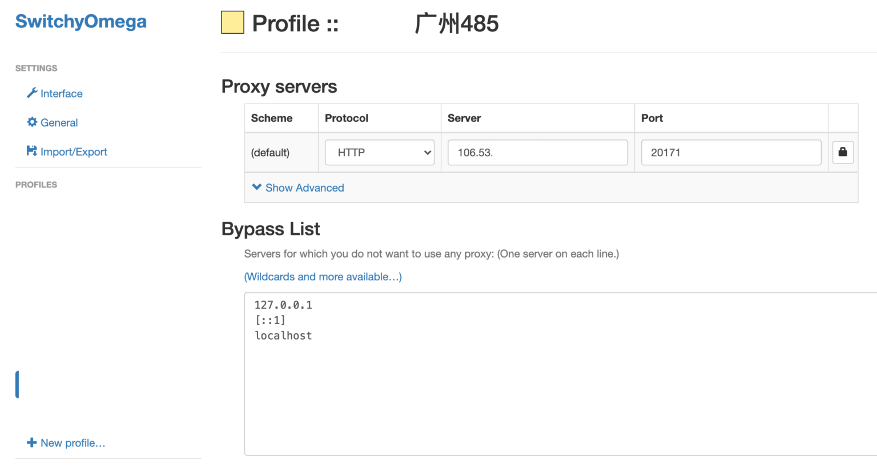Image resolution: width=877 pixels, height=465 pixels.
Task: Select the wrench icon next to Interface
Action: tap(33, 93)
